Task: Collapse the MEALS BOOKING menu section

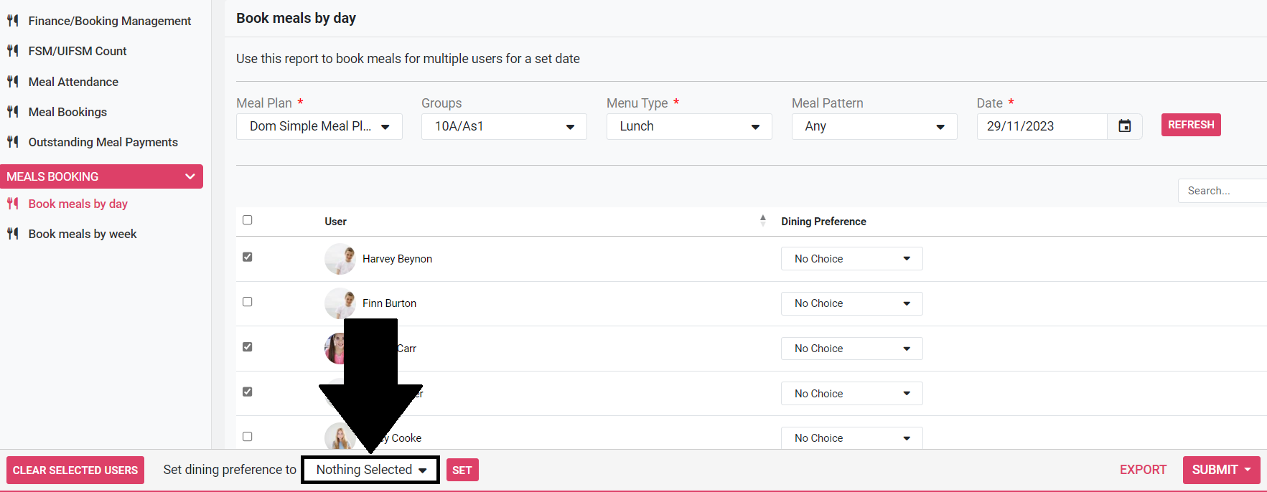Action: coord(190,176)
